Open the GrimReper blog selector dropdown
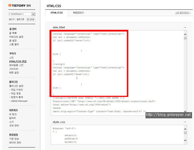The width and height of the screenshot is (194, 150). [x=22, y=14]
